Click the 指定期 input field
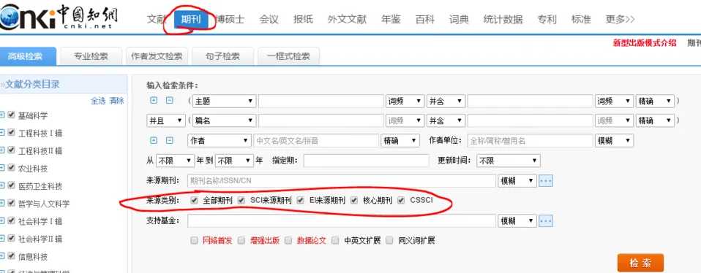This screenshot has width=701, height=273. pos(366,161)
